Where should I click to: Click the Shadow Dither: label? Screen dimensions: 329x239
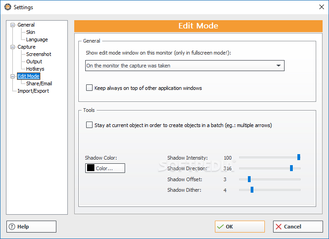pyautogui.click(x=184, y=190)
